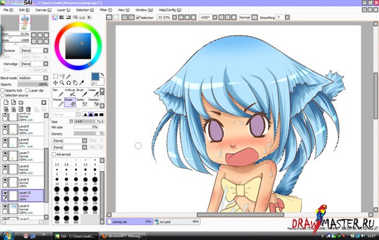Zoom in using navigator plus button

coord(40,35)
